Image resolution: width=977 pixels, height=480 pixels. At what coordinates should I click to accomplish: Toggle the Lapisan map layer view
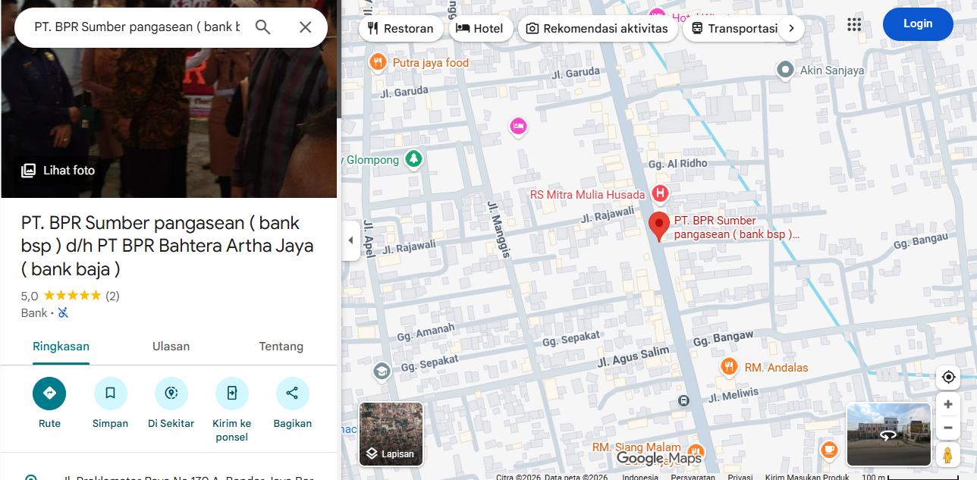[x=391, y=434]
